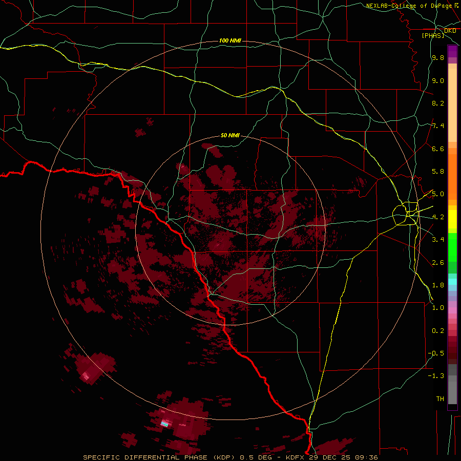The width and height of the screenshot is (461, 461).
Task: Click the -1.3 legend value
Action: (x=436, y=376)
